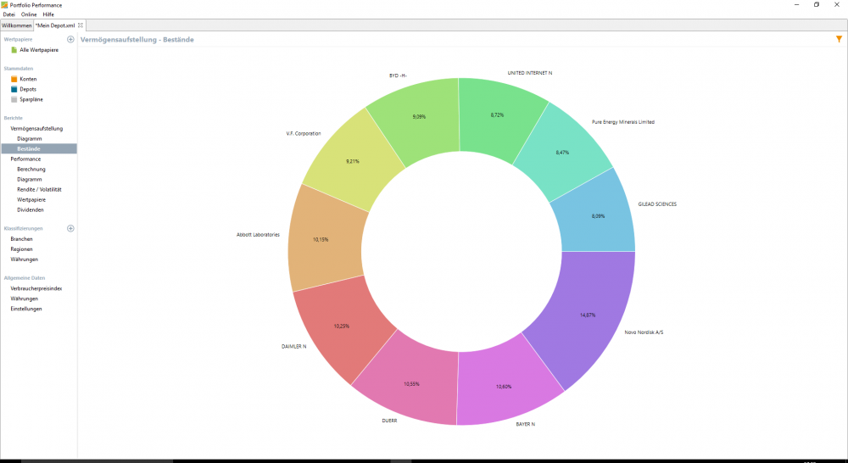Screen dimensions: 848x463
Task: Click the BYD -H- label
Action: [x=398, y=75]
